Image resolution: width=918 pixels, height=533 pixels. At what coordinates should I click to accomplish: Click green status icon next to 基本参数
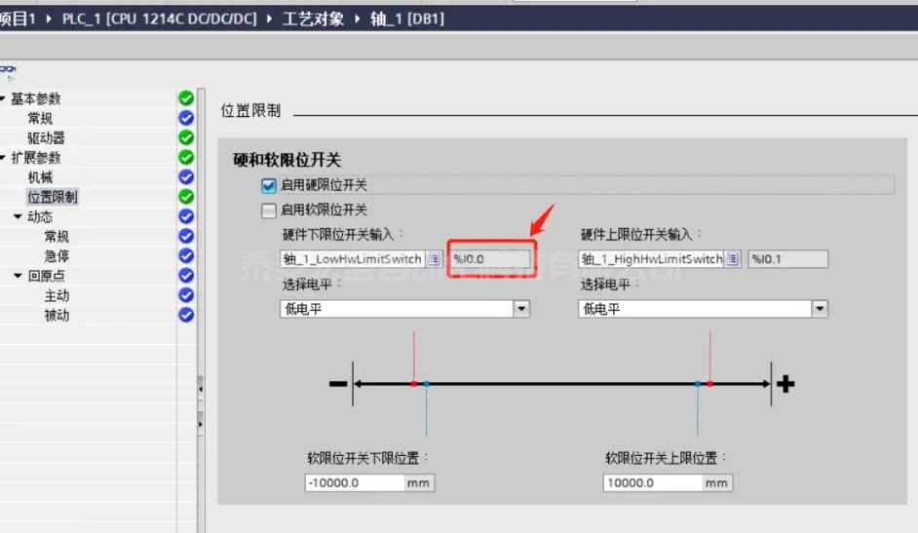[186, 98]
